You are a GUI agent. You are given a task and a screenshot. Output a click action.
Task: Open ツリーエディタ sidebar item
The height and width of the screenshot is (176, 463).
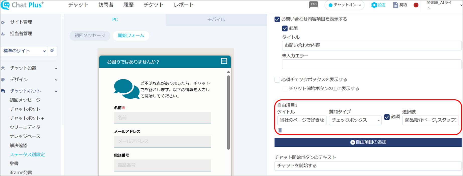click(25, 127)
